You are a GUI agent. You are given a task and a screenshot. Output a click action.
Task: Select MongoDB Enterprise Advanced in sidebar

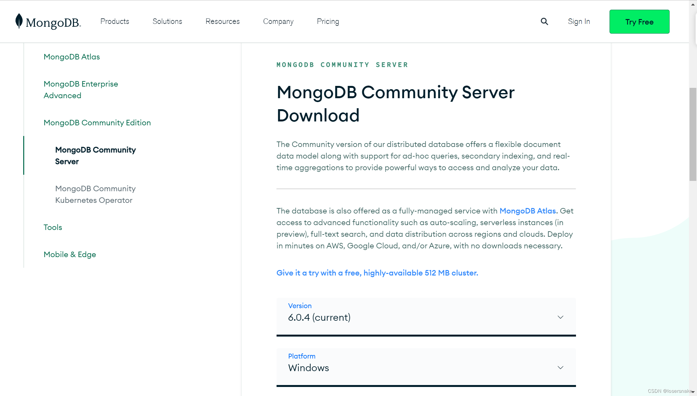point(81,89)
